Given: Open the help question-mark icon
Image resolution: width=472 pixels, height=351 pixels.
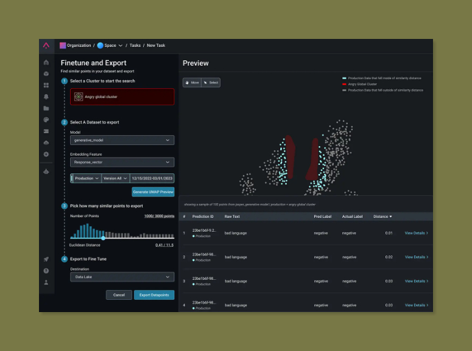Looking at the screenshot, I should 46,271.
